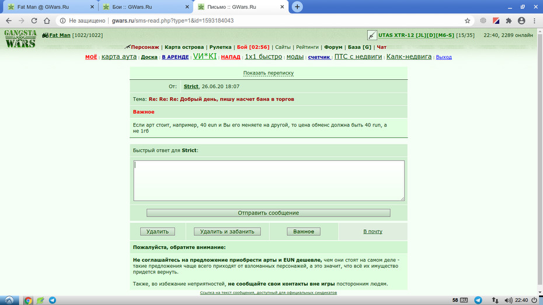Go to browser home page
This screenshot has height=305, width=543.
coord(47,21)
